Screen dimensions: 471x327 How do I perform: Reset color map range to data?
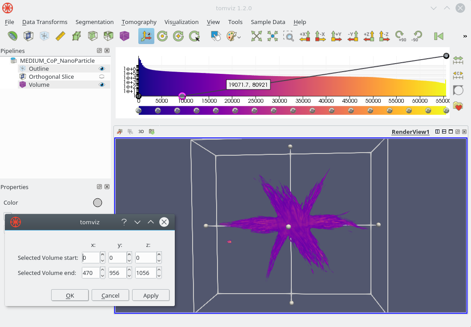point(458,60)
